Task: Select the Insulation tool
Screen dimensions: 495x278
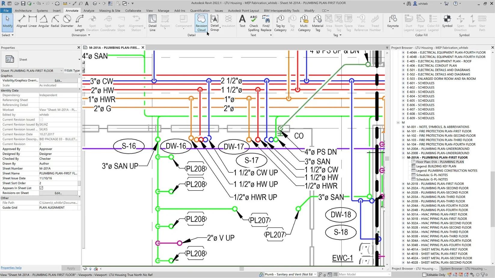Action: pyautogui.click(x=228, y=23)
